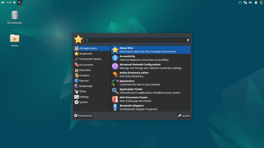The image size is (264, 148).
Task: Click the Graphics category icon
Action: [77, 76]
